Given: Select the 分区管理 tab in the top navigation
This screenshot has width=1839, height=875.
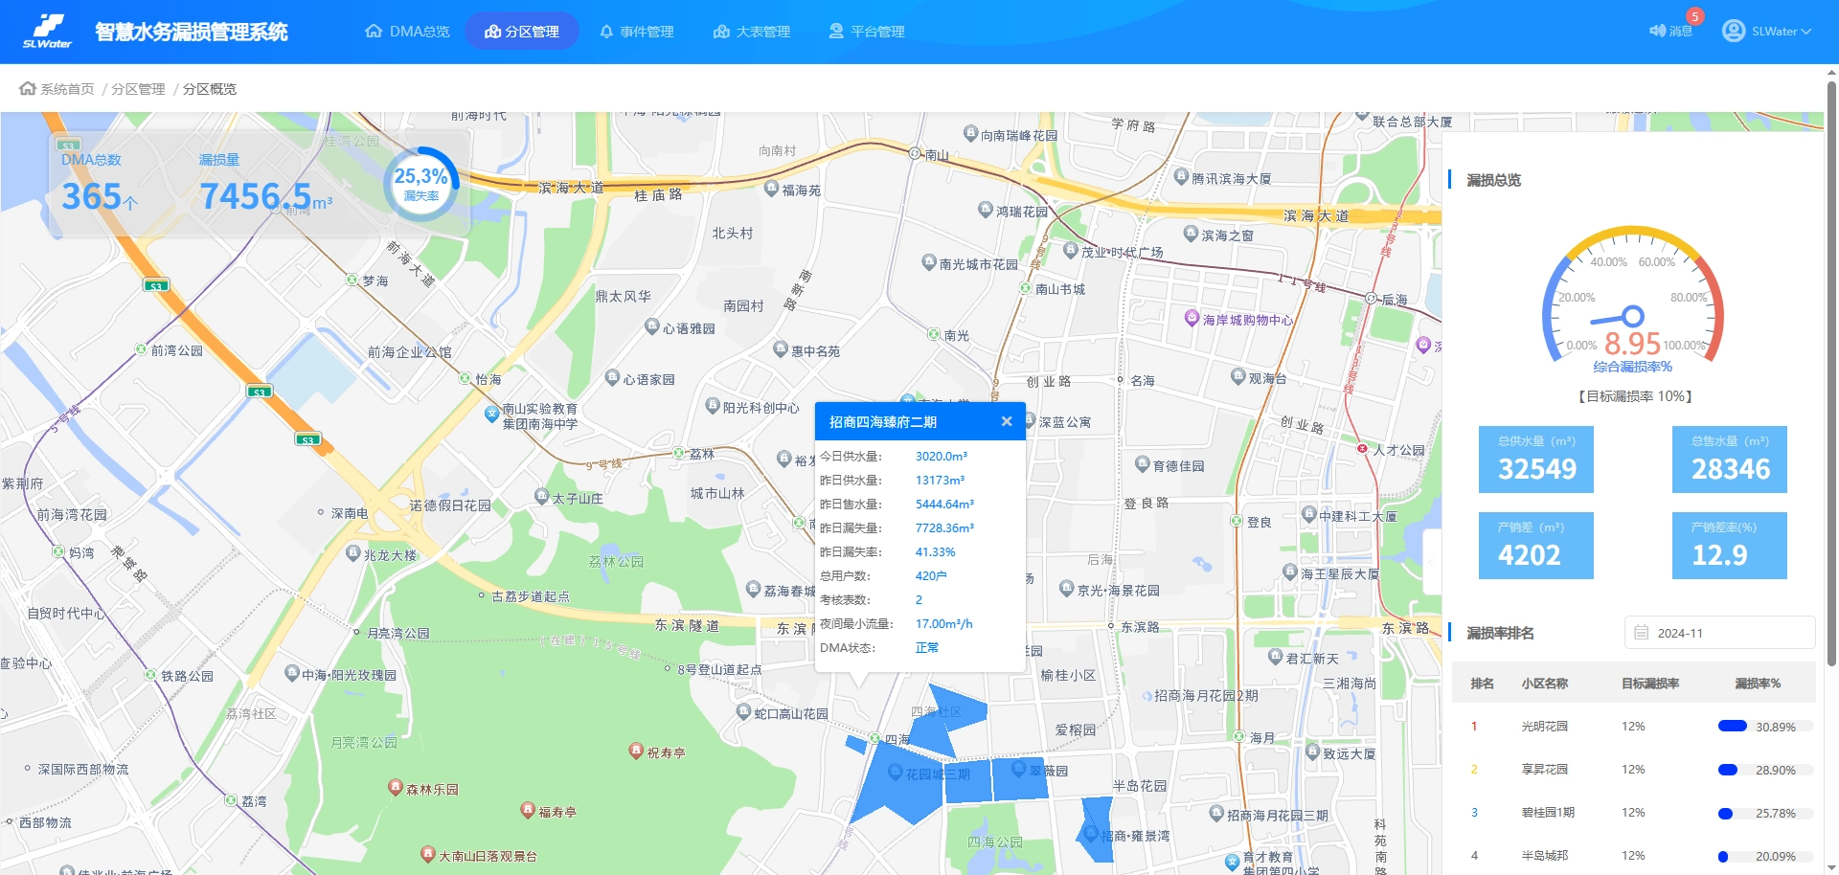Looking at the screenshot, I should (522, 32).
